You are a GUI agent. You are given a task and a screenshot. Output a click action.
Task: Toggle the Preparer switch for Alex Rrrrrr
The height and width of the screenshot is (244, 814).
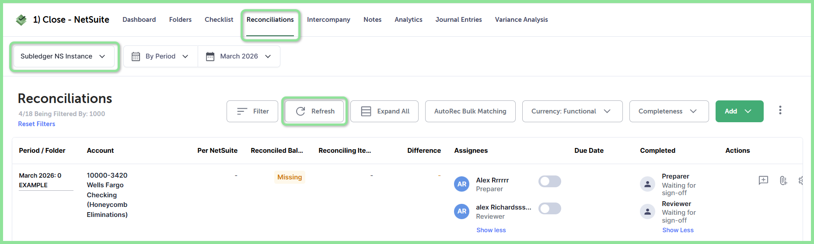[550, 181]
